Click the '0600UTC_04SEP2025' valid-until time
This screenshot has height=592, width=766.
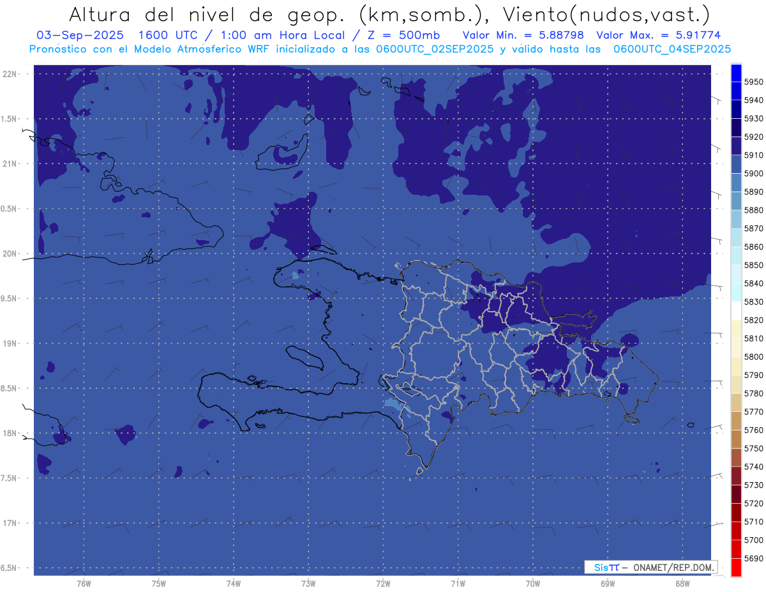[x=672, y=49]
